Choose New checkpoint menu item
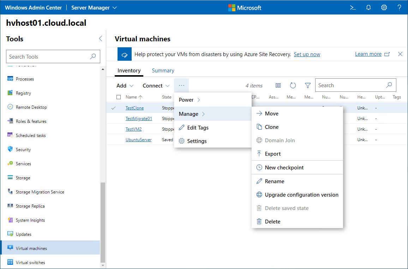This screenshot has width=408, height=269. [284, 168]
